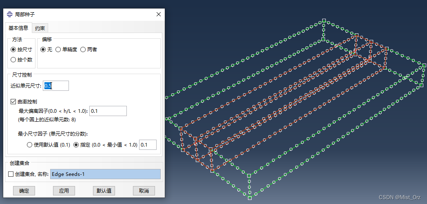Set bias to 单精度
The height and width of the screenshot is (204, 427).
[58, 50]
